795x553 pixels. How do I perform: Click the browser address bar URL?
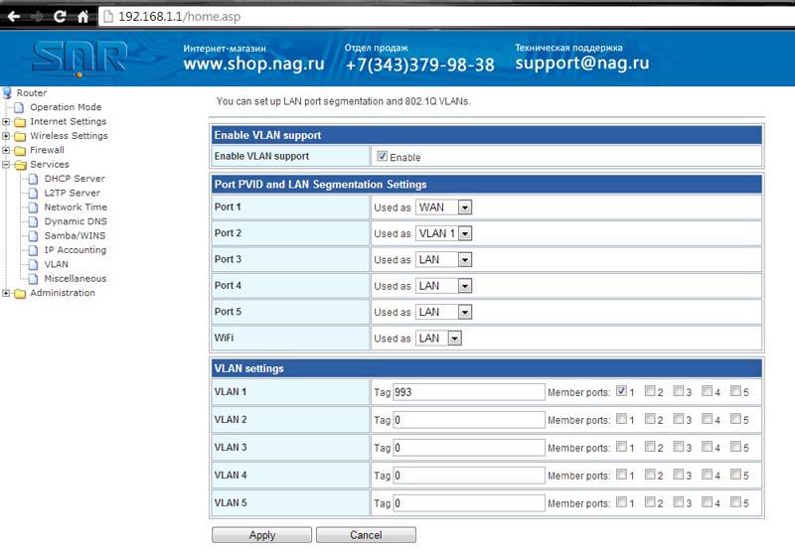point(179,17)
